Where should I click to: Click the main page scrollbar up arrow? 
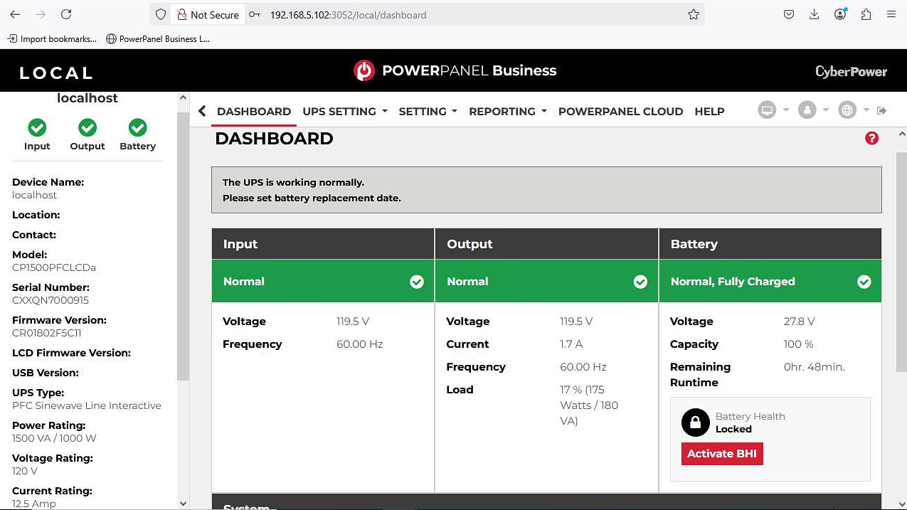(x=901, y=134)
